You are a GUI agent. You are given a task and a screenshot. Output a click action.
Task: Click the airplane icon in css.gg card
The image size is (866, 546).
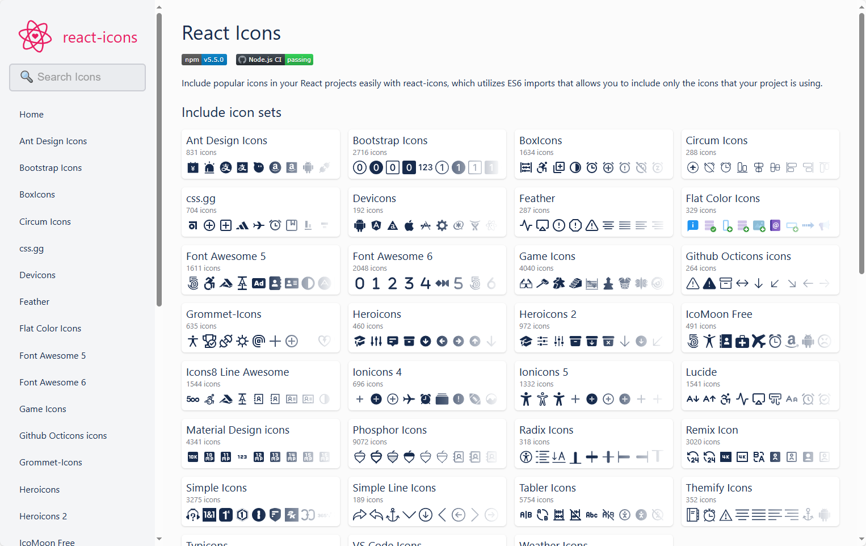[x=259, y=225]
